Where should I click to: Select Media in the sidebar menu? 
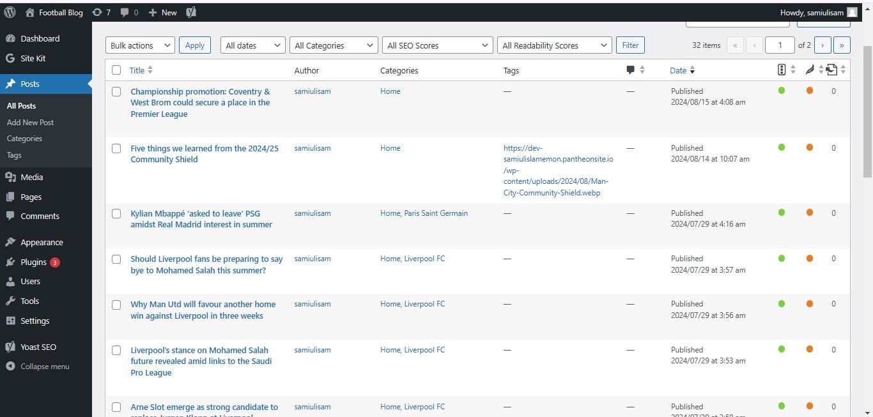pyautogui.click(x=31, y=177)
